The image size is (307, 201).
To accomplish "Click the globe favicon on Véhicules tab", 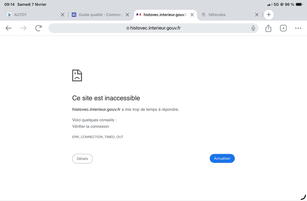I will pos(204,15).
